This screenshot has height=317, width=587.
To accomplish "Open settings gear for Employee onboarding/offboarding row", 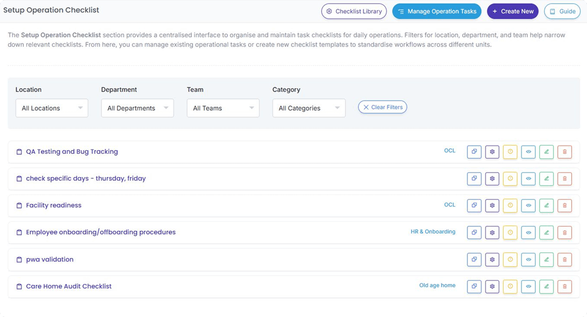I will click(x=492, y=232).
